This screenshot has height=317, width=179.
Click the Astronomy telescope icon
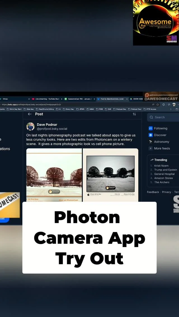[x=150, y=142]
